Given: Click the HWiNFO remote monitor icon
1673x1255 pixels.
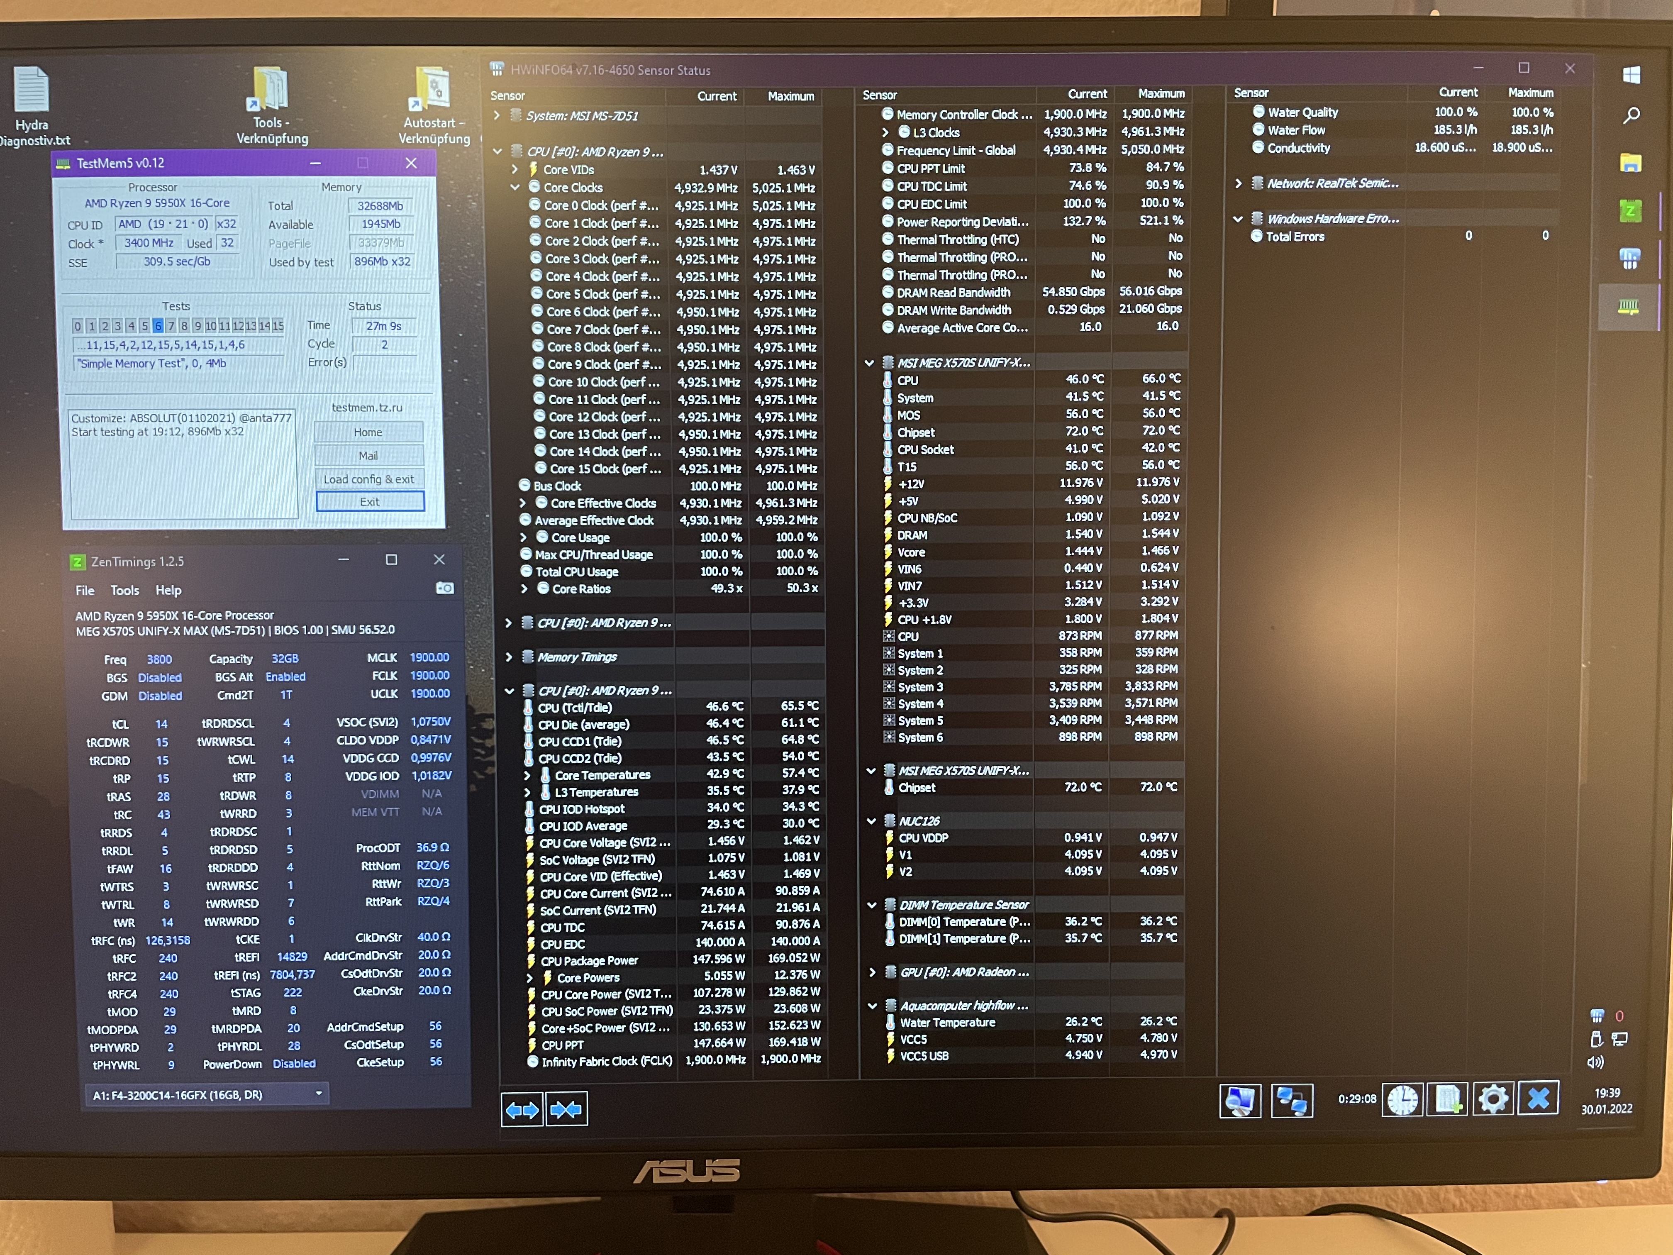Looking at the screenshot, I should click(1240, 1101).
